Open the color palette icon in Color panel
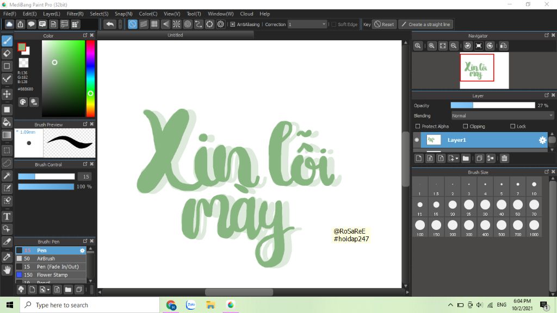Viewport: 557px width, 313px height. point(23,102)
